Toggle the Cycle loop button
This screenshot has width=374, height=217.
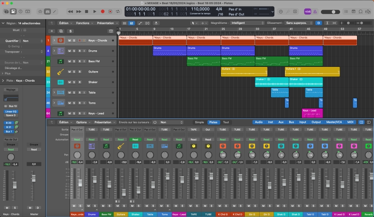118,11
